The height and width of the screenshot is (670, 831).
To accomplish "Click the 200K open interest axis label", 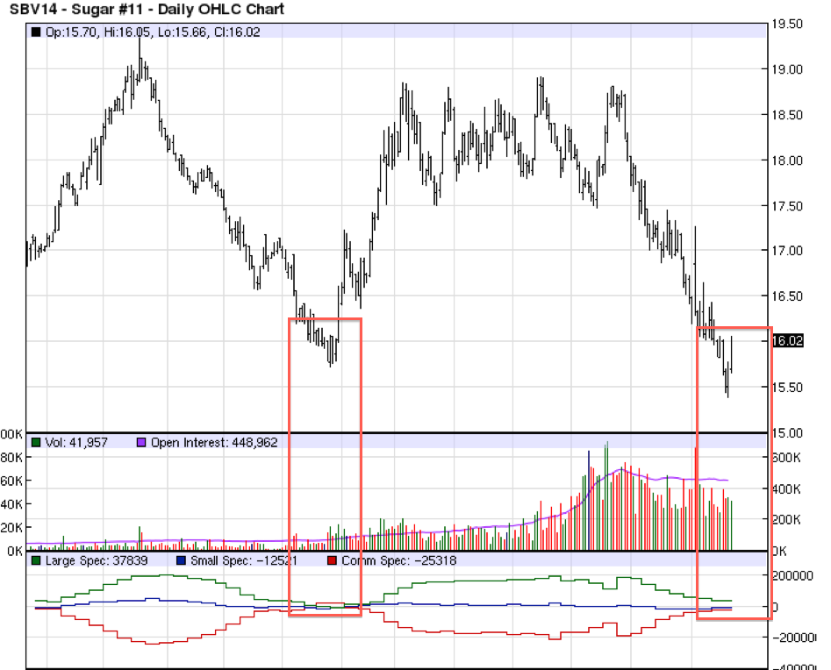I will click(787, 519).
